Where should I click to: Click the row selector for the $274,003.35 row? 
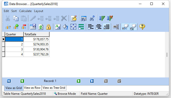point(3,44)
